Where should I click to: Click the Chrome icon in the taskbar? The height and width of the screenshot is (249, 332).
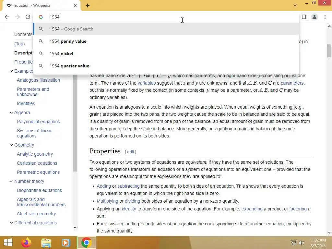pos(86,243)
